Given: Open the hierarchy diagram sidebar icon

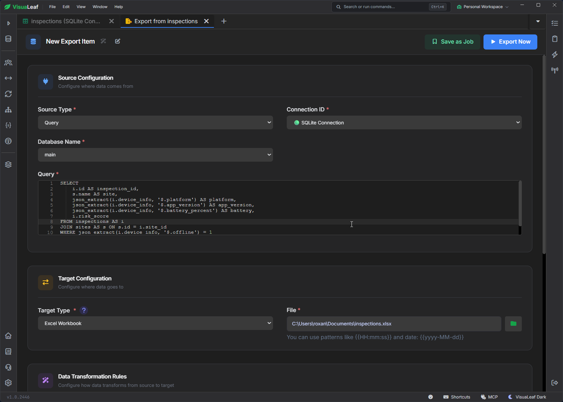Looking at the screenshot, I should tap(8, 110).
